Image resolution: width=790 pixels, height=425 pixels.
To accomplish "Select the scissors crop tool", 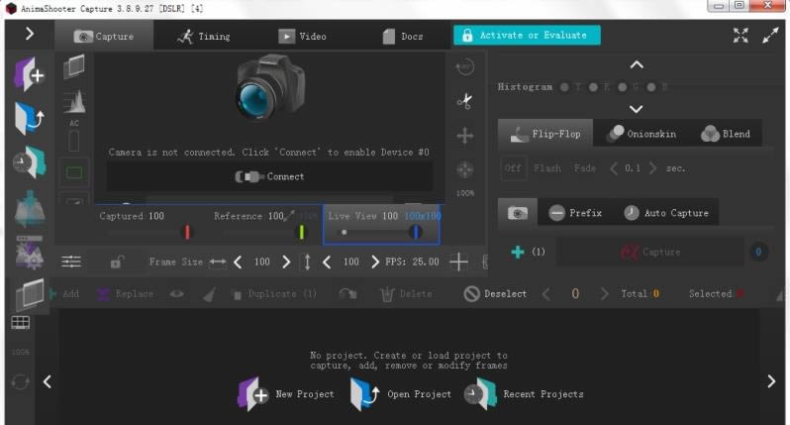I will point(464,101).
